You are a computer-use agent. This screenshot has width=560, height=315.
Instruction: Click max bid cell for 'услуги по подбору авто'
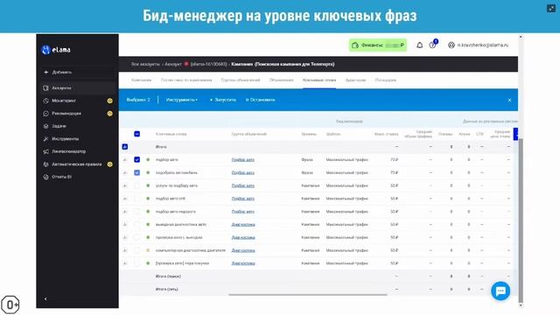tap(394, 185)
